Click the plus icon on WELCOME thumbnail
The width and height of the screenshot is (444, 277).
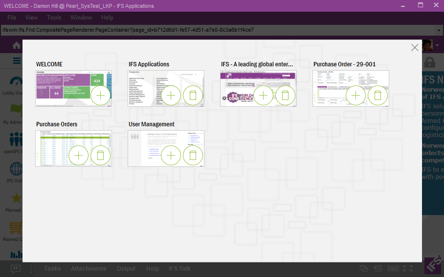pyautogui.click(x=100, y=96)
